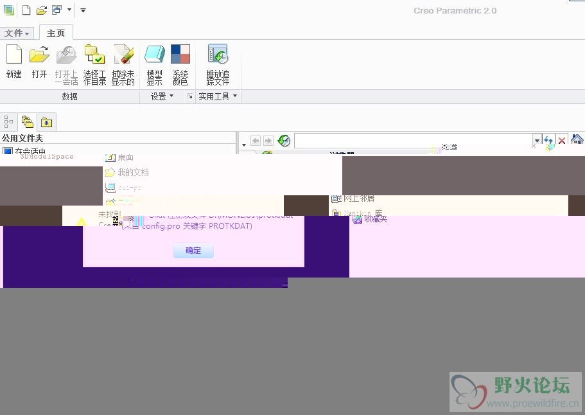Open the customize quick access toolbar arrow
585x415 pixels.
click(x=83, y=10)
